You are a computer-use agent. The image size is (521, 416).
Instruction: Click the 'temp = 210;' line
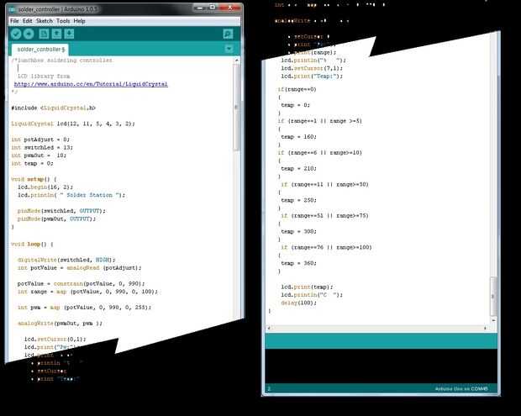[x=298, y=168]
